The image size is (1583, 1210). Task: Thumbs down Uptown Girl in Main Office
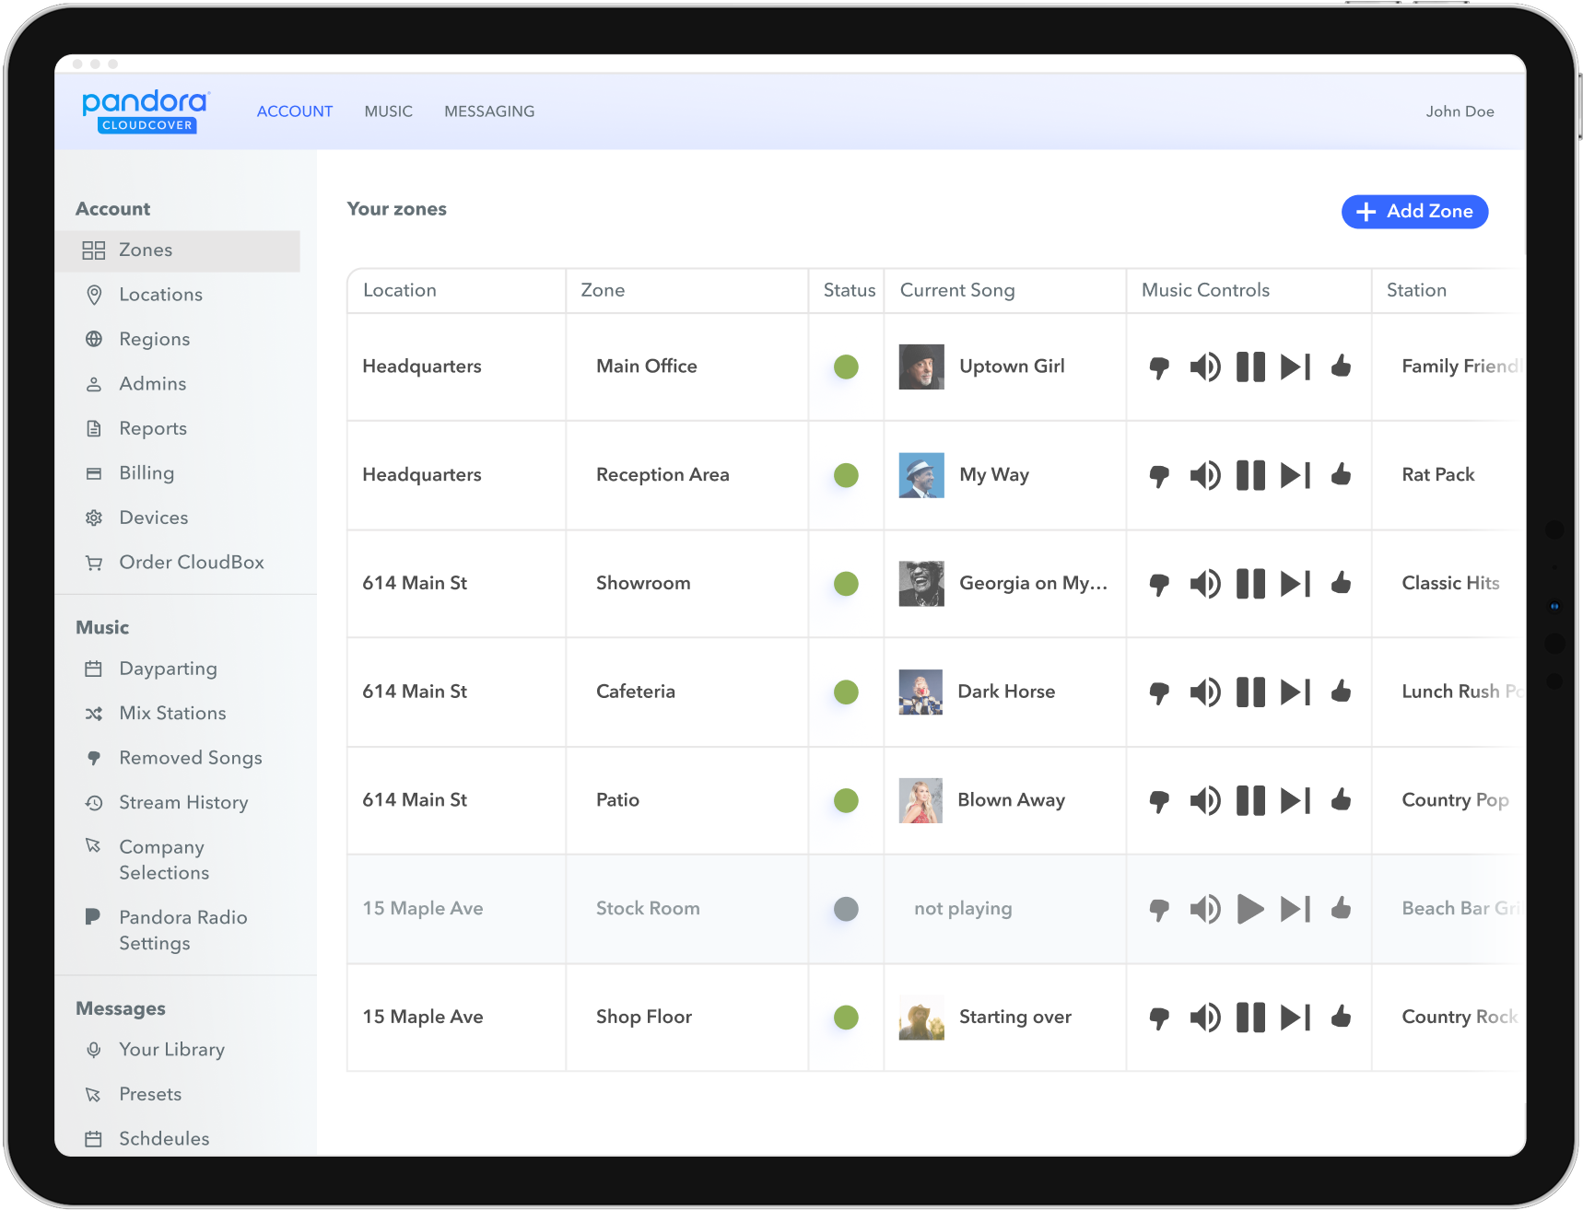click(1159, 367)
